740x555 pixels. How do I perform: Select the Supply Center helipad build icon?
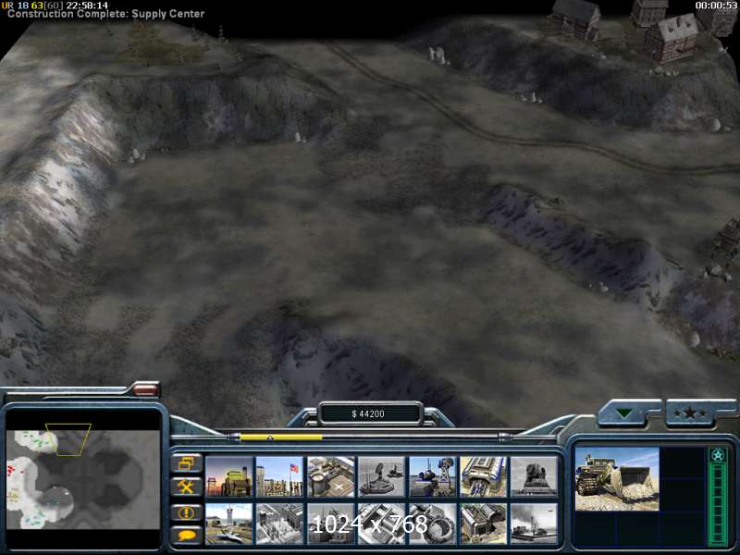[331, 476]
